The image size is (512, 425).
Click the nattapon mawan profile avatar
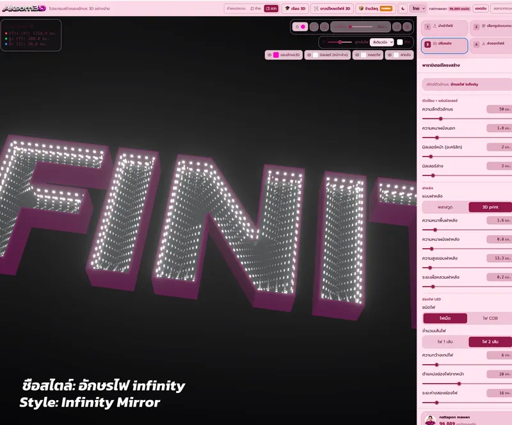tap(430, 420)
